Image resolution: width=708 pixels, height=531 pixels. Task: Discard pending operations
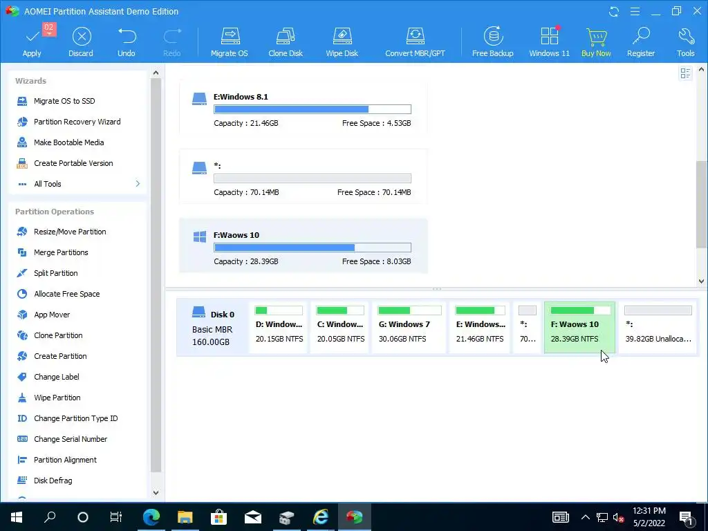(82, 42)
